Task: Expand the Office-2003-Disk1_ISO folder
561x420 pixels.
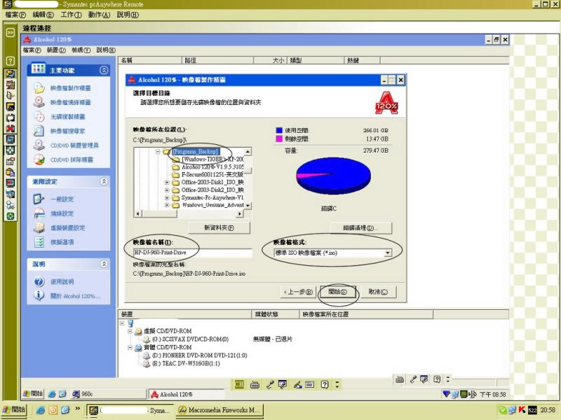Action: coord(167,182)
